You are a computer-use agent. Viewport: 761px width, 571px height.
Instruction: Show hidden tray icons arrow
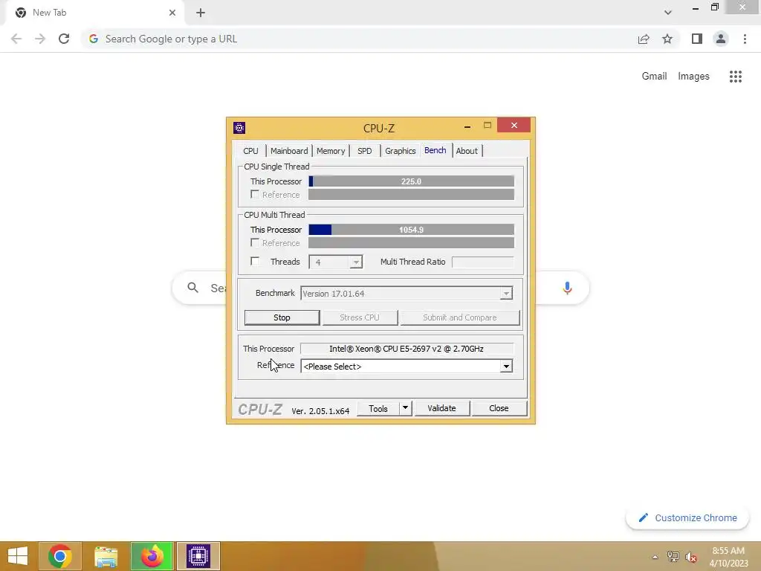[655, 557]
